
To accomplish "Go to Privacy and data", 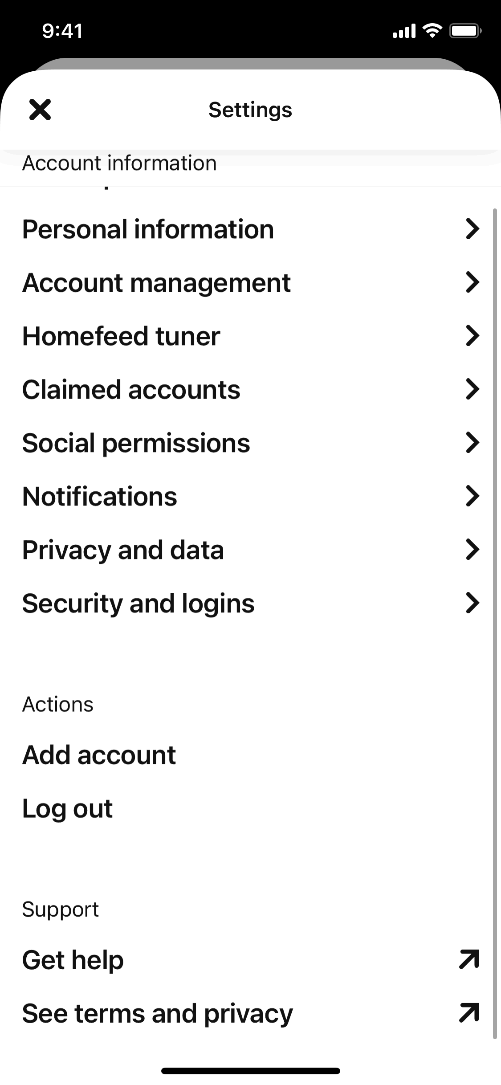I will [x=123, y=550].
